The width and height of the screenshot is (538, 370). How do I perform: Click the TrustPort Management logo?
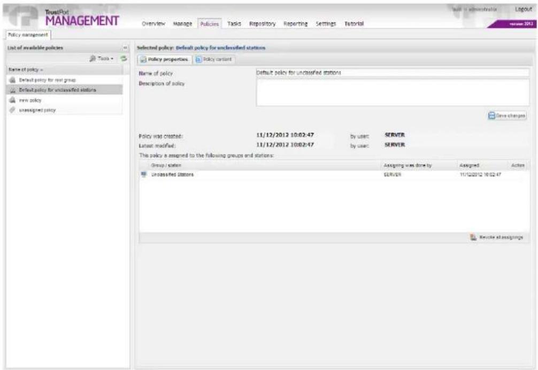click(x=82, y=18)
